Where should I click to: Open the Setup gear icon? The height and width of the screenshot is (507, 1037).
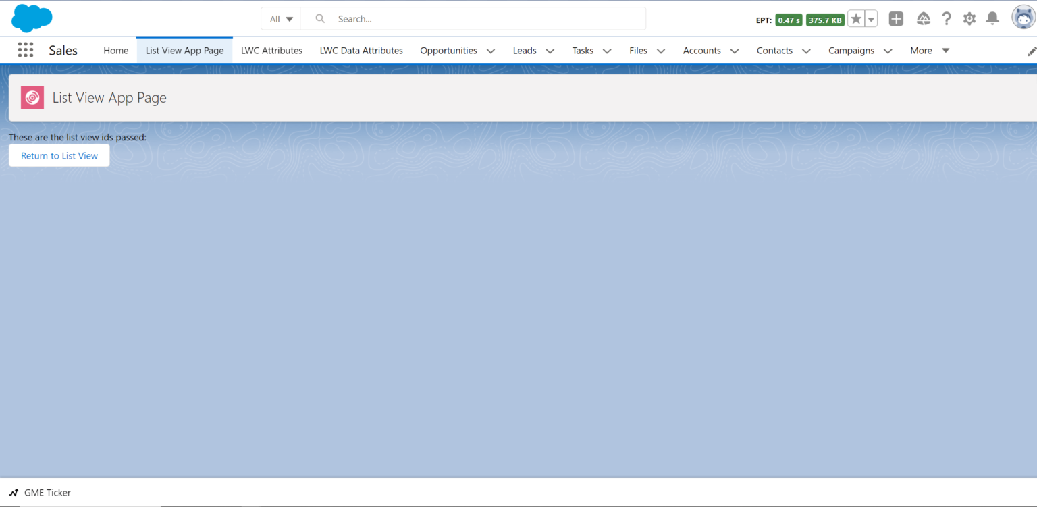pos(969,18)
